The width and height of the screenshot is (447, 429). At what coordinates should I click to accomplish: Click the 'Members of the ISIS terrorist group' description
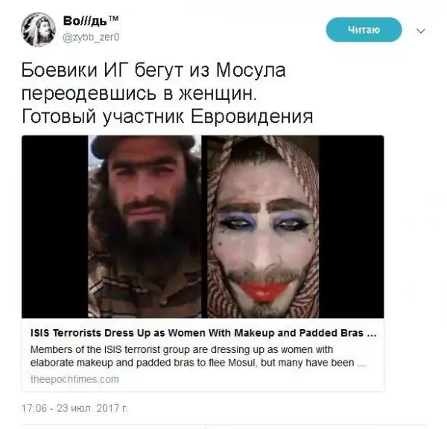click(182, 350)
